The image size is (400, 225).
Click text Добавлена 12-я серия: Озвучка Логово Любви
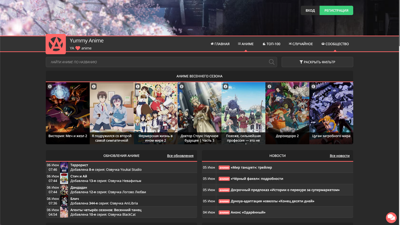coord(108,192)
